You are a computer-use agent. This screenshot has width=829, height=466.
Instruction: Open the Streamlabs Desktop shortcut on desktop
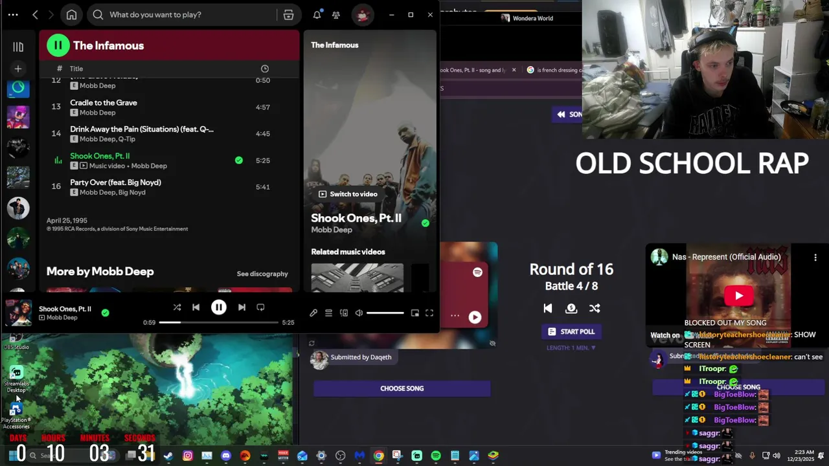(16, 379)
